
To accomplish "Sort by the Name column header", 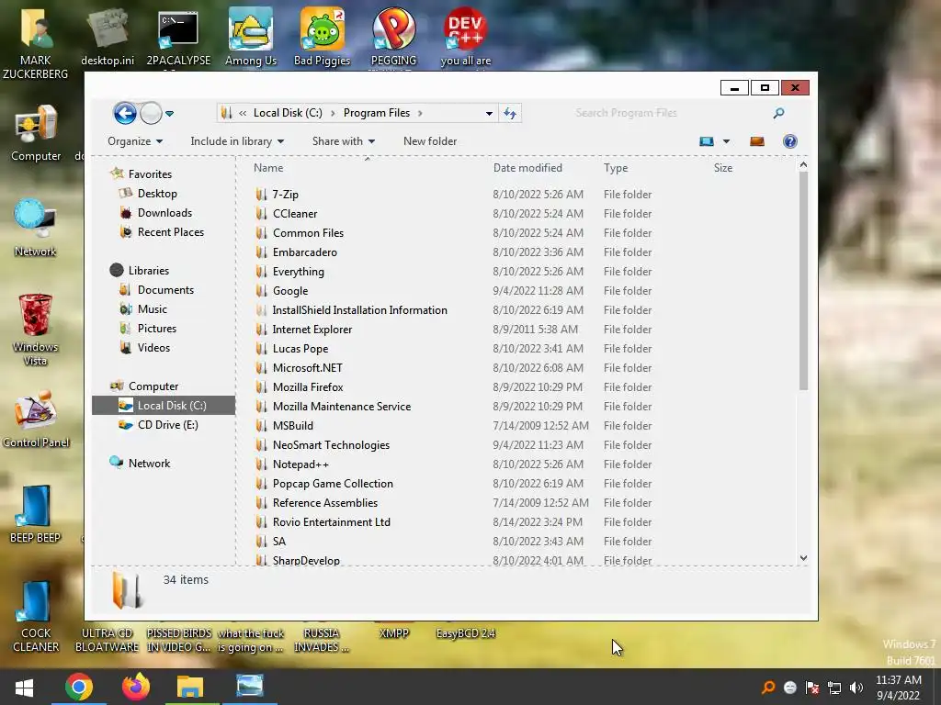I will (x=268, y=168).
